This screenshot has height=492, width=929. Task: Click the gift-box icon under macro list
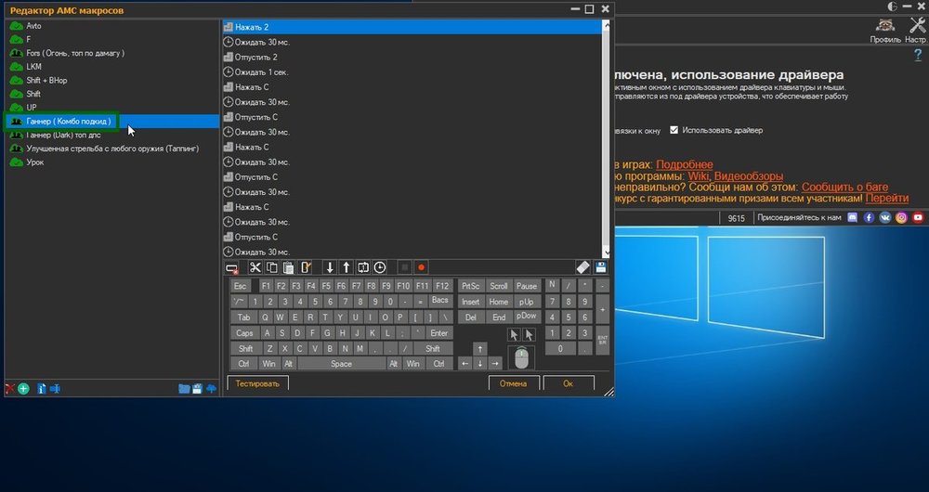tap(197, 389)
